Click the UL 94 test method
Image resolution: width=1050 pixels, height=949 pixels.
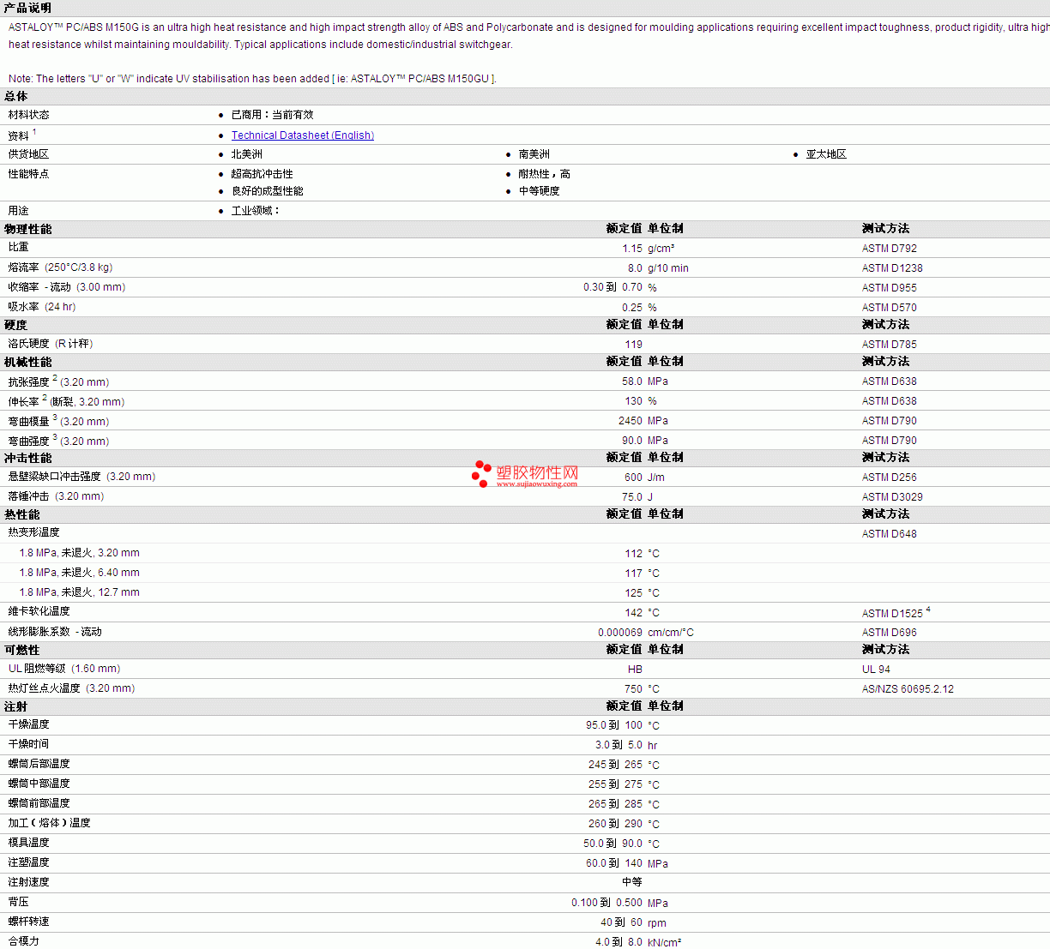[x=876, y=670]
